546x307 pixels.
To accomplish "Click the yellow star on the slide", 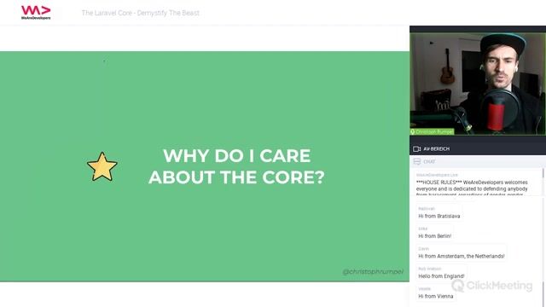I will (x=102, y=167).
